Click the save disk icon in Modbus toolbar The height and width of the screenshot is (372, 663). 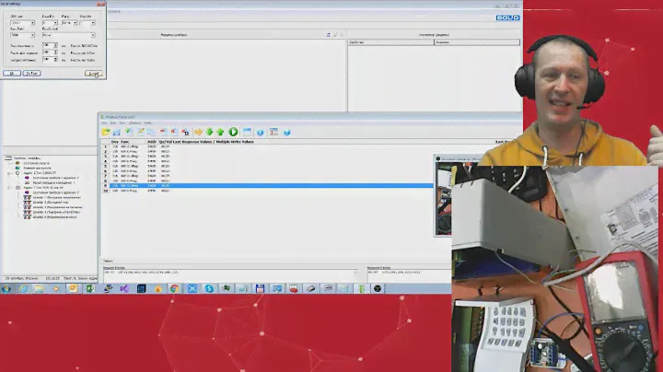pyautogui.click(x=117, y=133)
